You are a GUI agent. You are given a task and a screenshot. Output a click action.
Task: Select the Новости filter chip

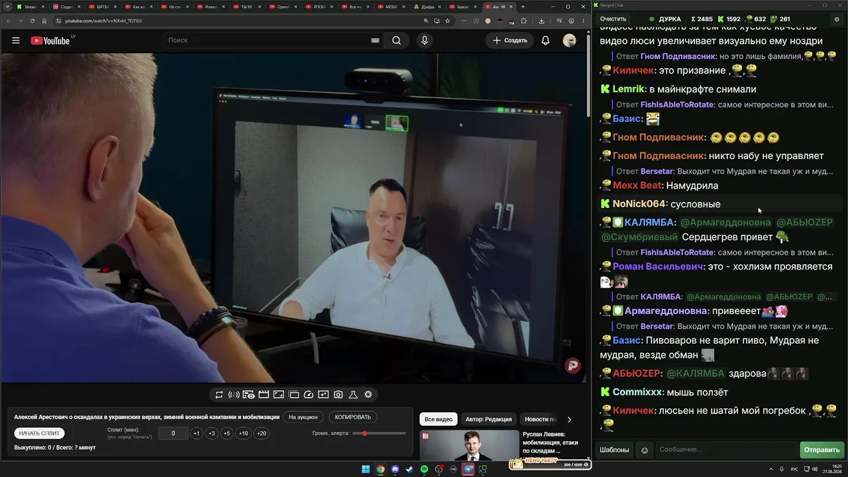pyautogui.click(x=540, y=419)
